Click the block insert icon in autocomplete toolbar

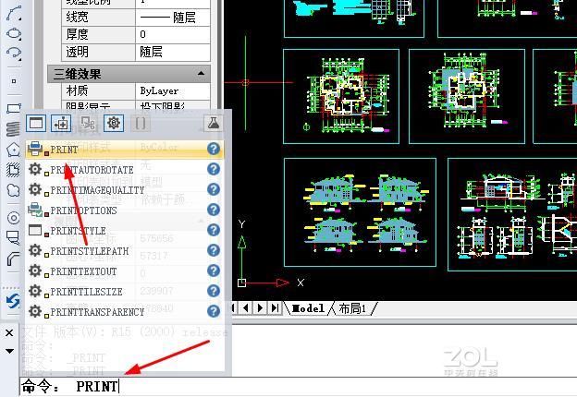[x=61, y=123]
